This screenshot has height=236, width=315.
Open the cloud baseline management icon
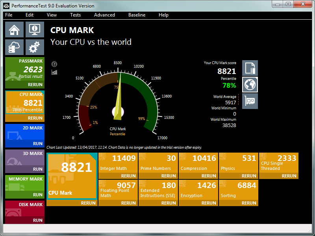14,47
